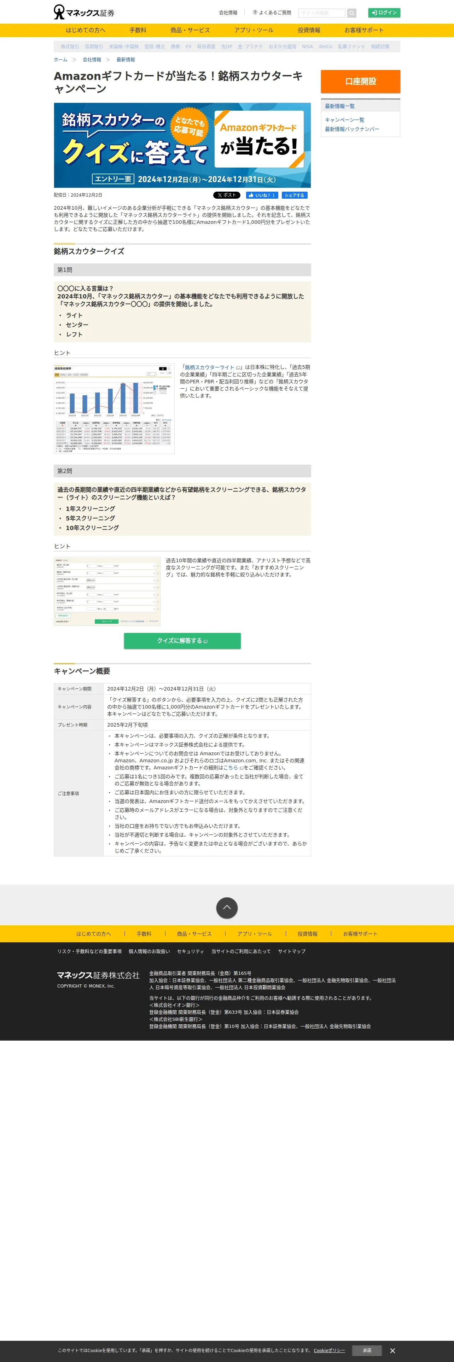Open セキュリティ footer link
The width and height of the screenshot is (454, 1362).
pos(190,951)
